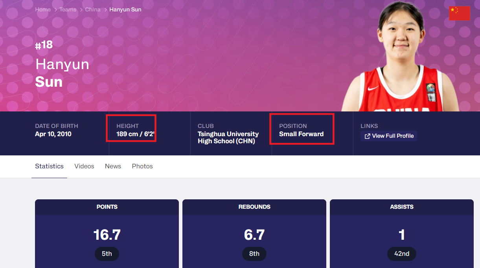Select the 6.7 rebounds value
The height and width of the screenshot is (268, 480).
point(254,235)
